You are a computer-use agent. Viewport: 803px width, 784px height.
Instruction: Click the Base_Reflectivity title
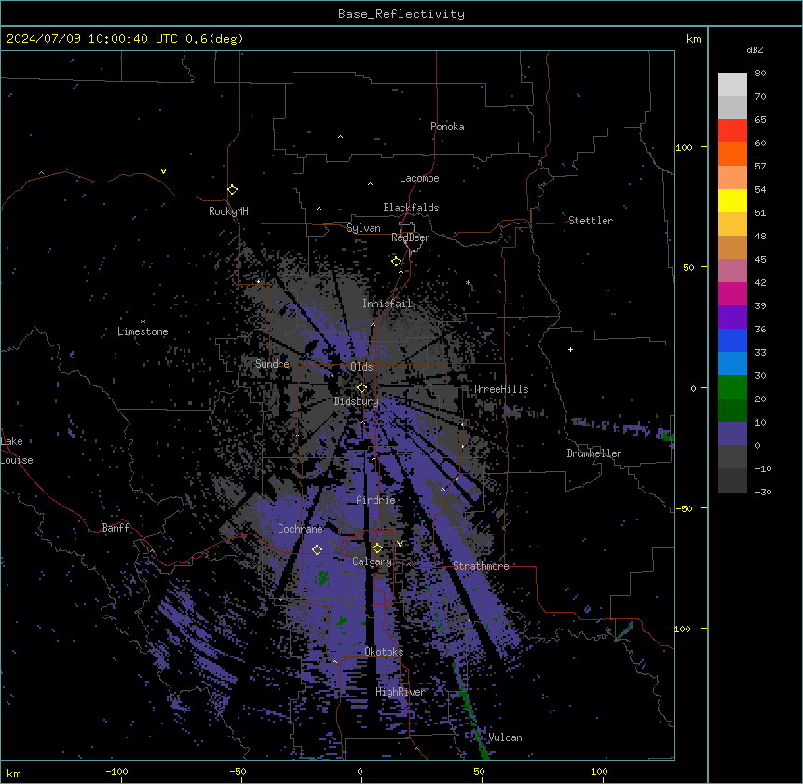(401, 14)
